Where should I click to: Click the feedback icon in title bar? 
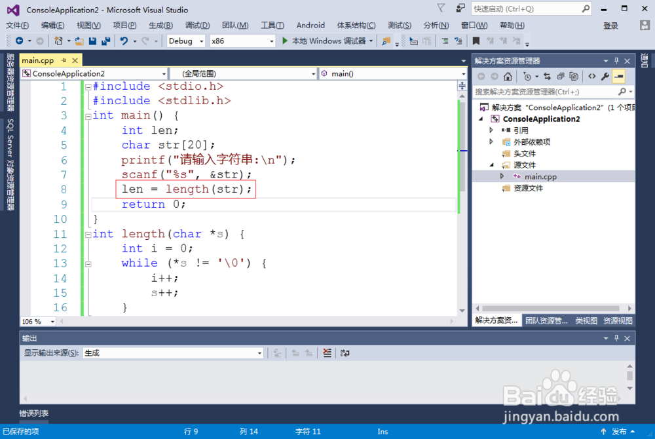pos(460,8)
